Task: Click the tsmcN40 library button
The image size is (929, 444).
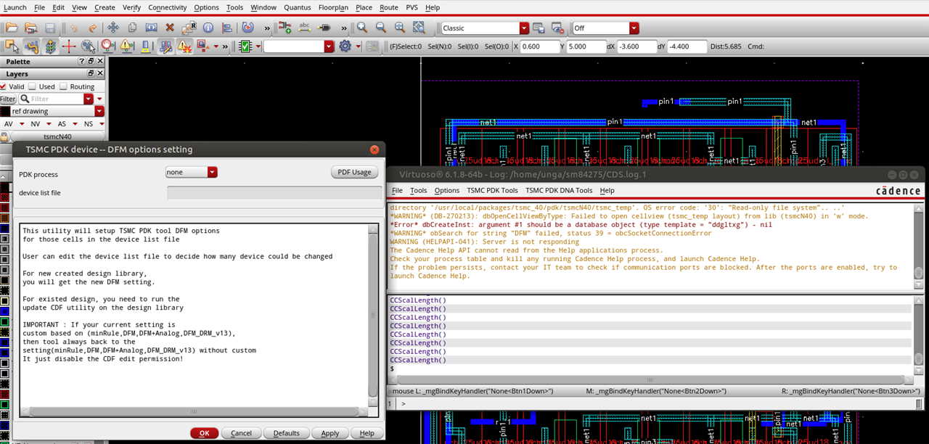Action: [x=58, y=136]
